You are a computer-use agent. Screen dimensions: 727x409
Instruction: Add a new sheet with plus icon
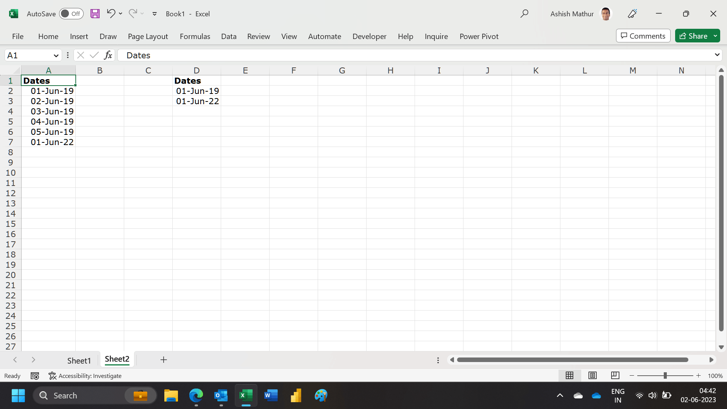pos(164,360)
